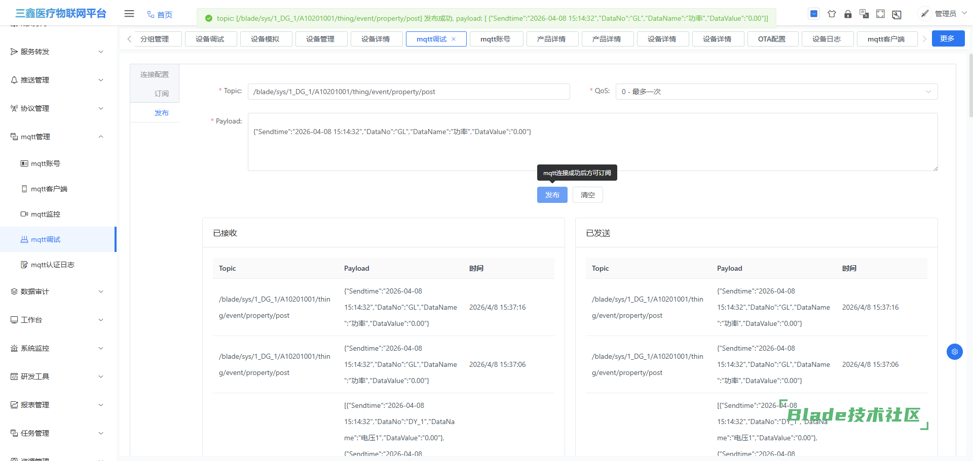Click the 清空 clear button
This screenshot has width=973, height=461.
click(587, 195)
